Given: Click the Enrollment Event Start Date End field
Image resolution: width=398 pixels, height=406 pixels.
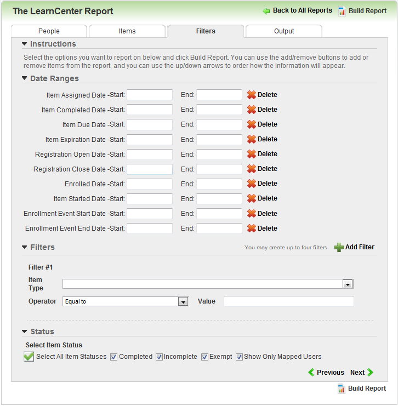Looking at the screenshot, I should tap(219, 213).
